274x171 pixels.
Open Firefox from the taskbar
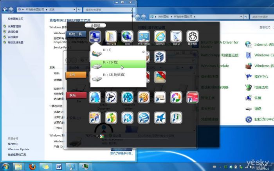(x=32, y=166)
